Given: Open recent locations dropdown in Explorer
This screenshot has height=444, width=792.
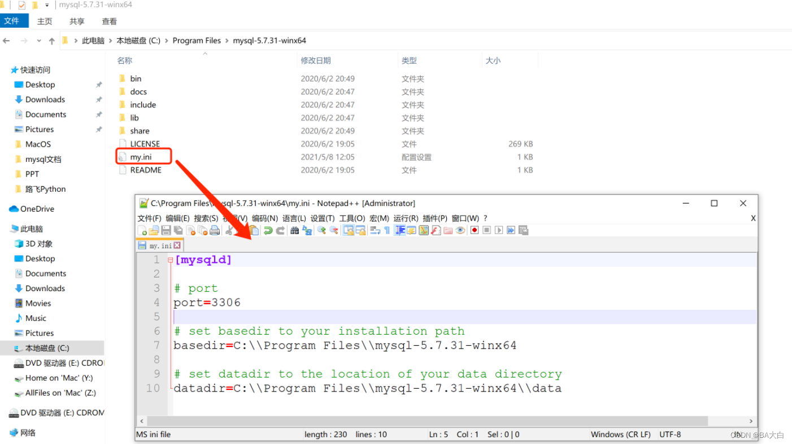Looking at the screenshot, I should (x=39, y=41).
